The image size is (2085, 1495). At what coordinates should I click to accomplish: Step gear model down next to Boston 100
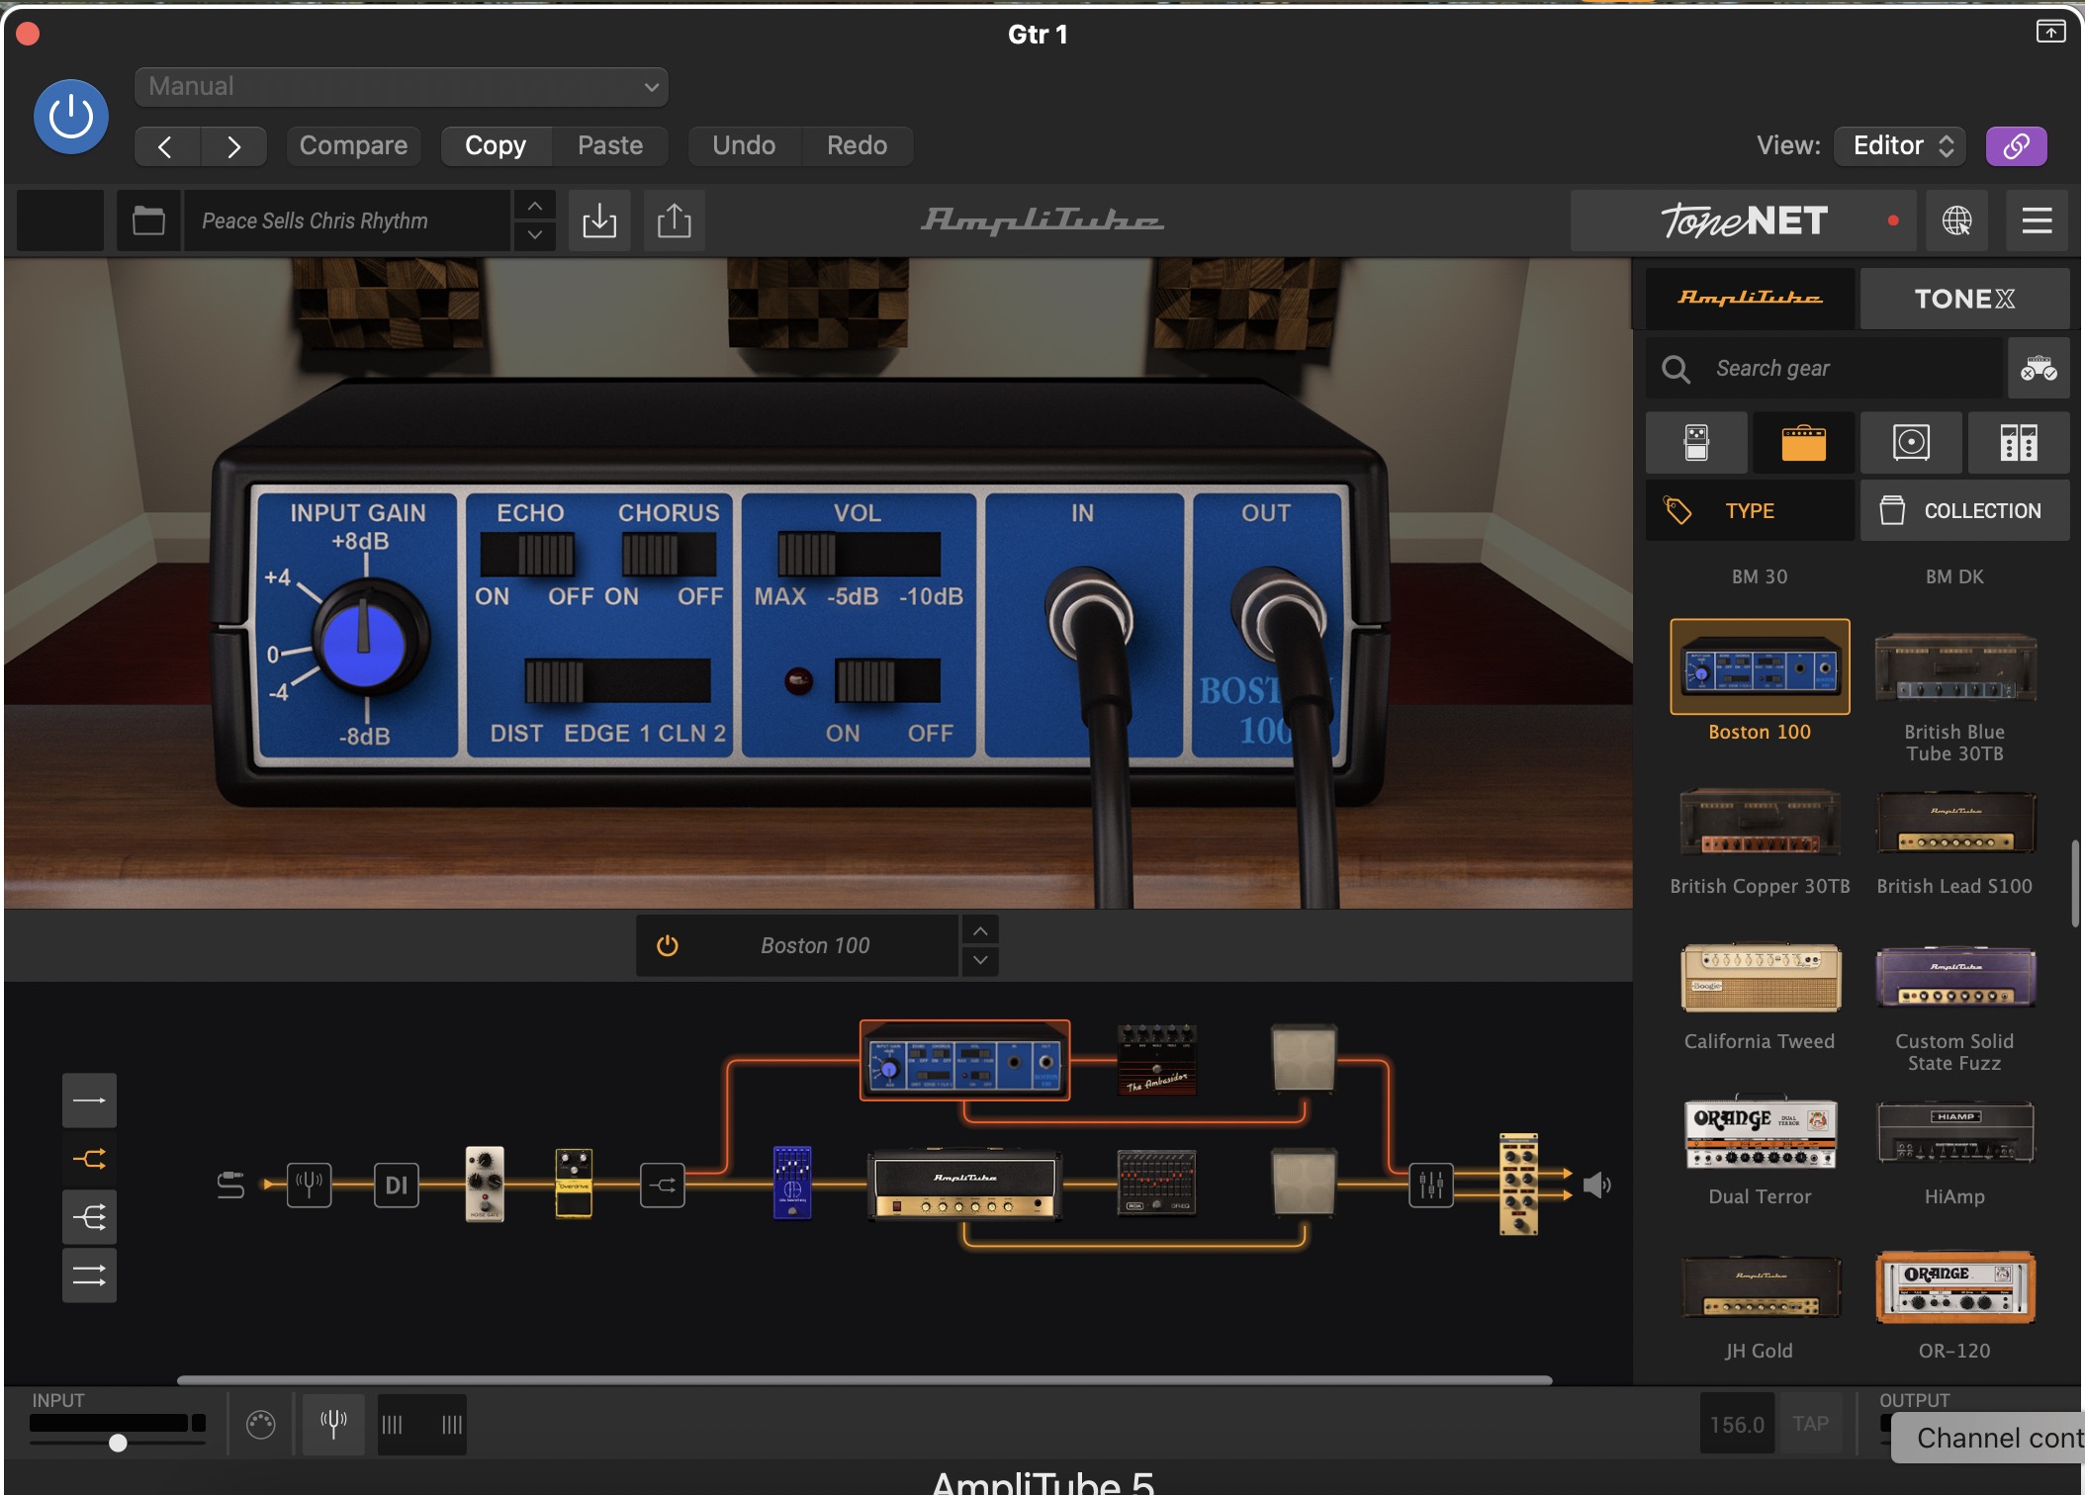[x=979, y=960]
